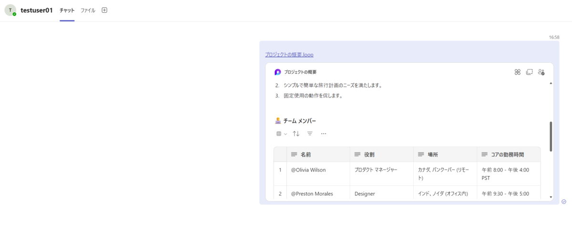Click the scroll up arrow in the Loop component
Screen dimensions: 572x240
(x=551, y=83)
